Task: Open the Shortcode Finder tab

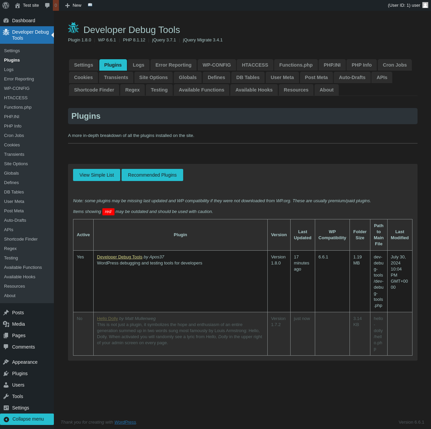Action: coord(94,90)
